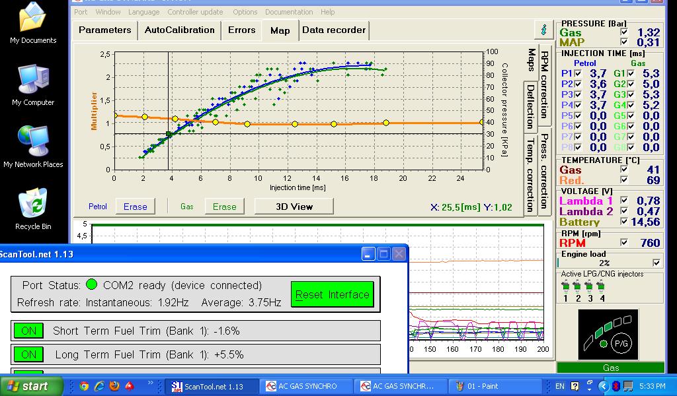Uncheck the RPM display checkbox

pyautogui.click(x=624, y=243)
